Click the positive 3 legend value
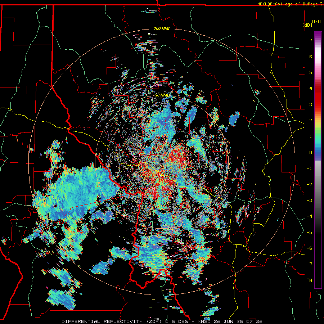Viewport: 324px width, 324px height. [x=311, y=104]
